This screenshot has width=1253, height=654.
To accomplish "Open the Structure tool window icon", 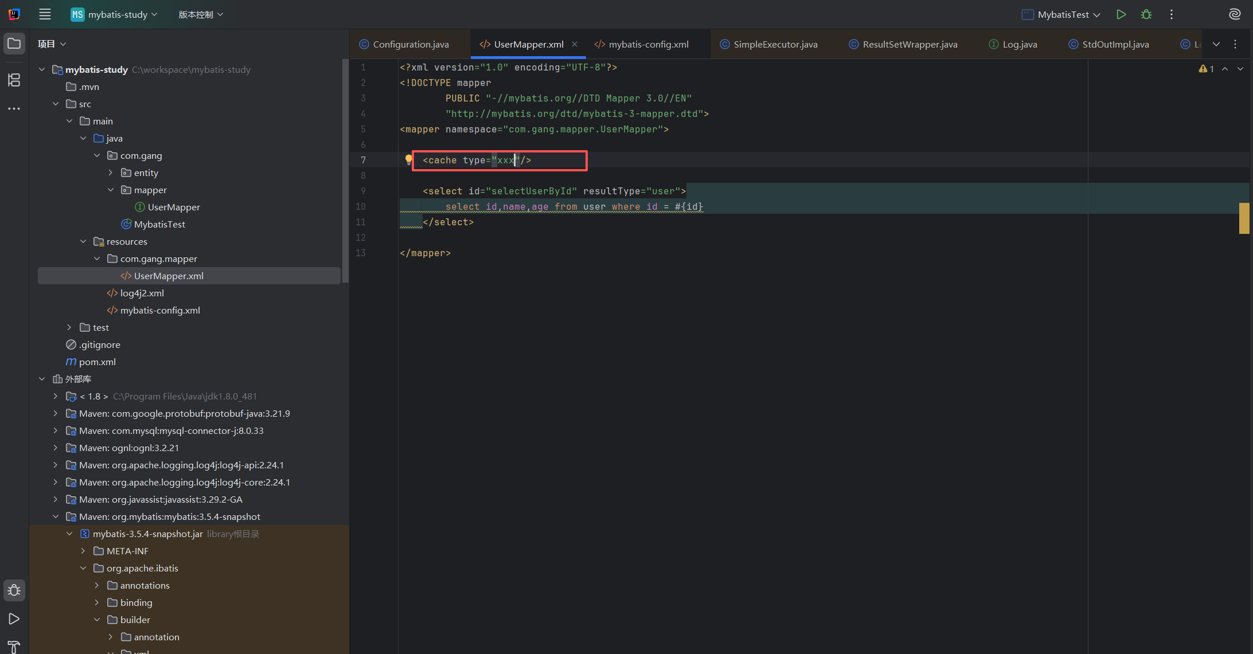I will (14, 80).
